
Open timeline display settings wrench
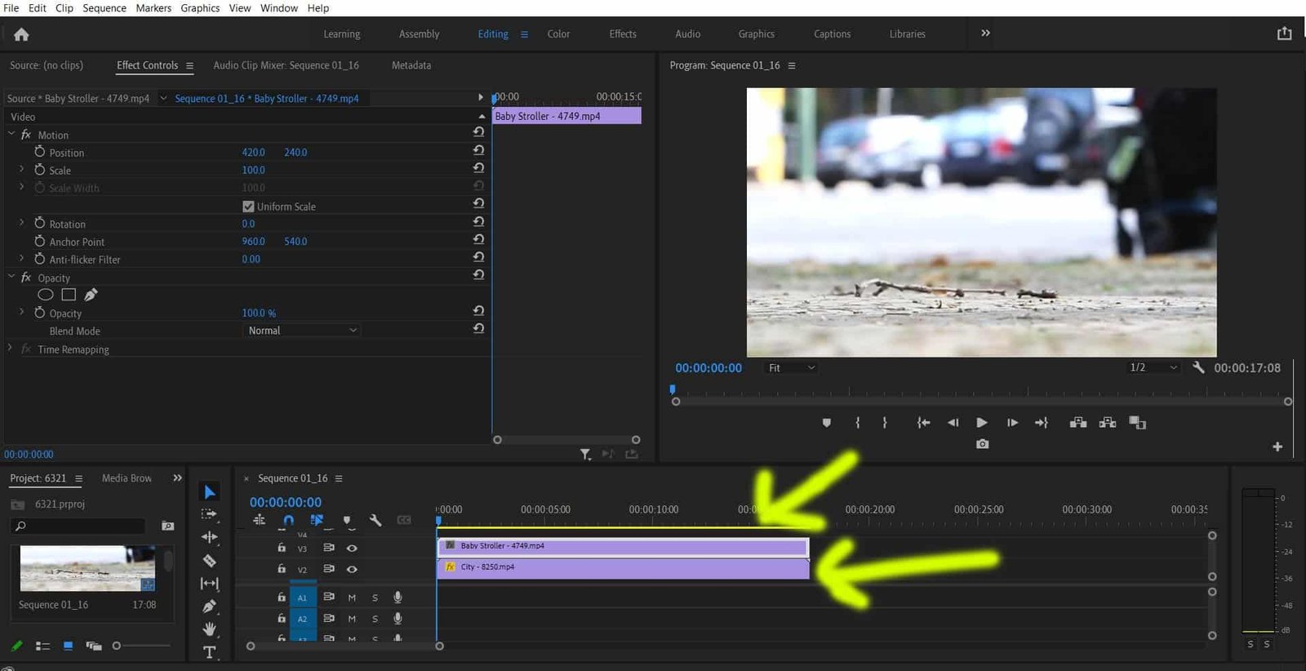375,520
